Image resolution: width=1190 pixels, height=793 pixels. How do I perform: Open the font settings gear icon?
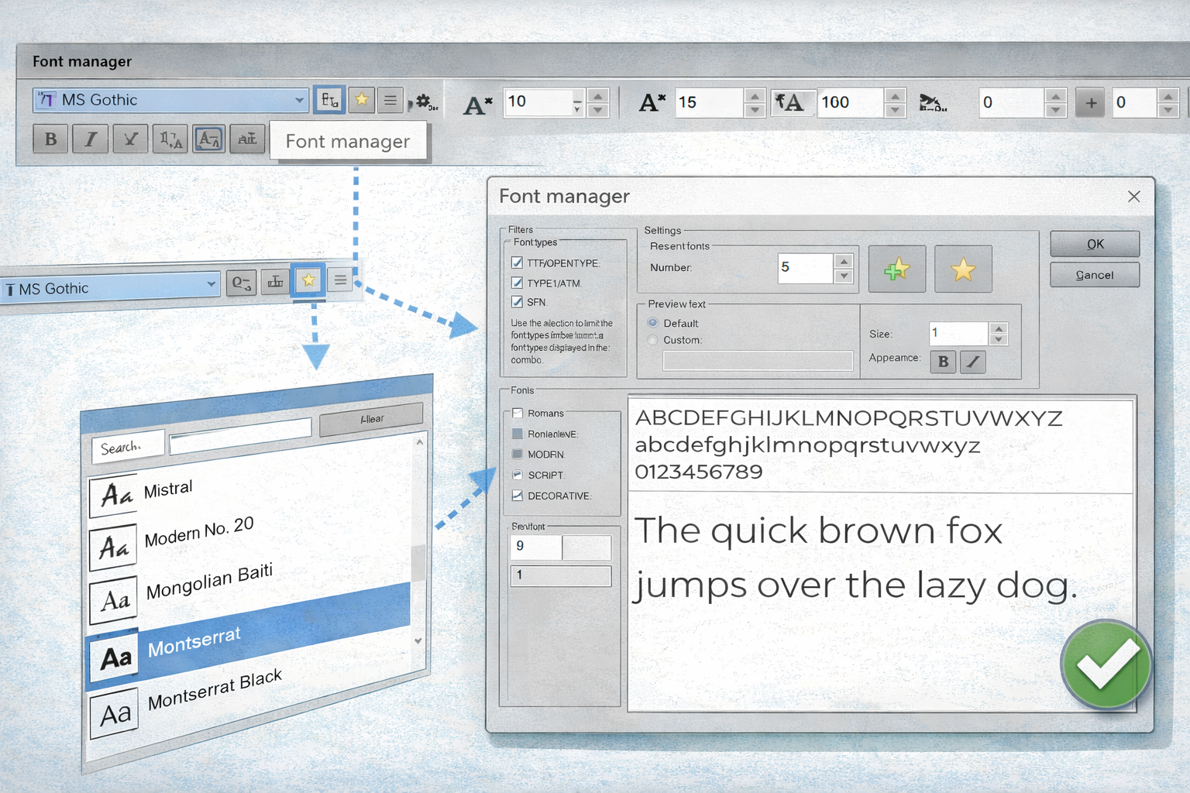coord(424,100)
